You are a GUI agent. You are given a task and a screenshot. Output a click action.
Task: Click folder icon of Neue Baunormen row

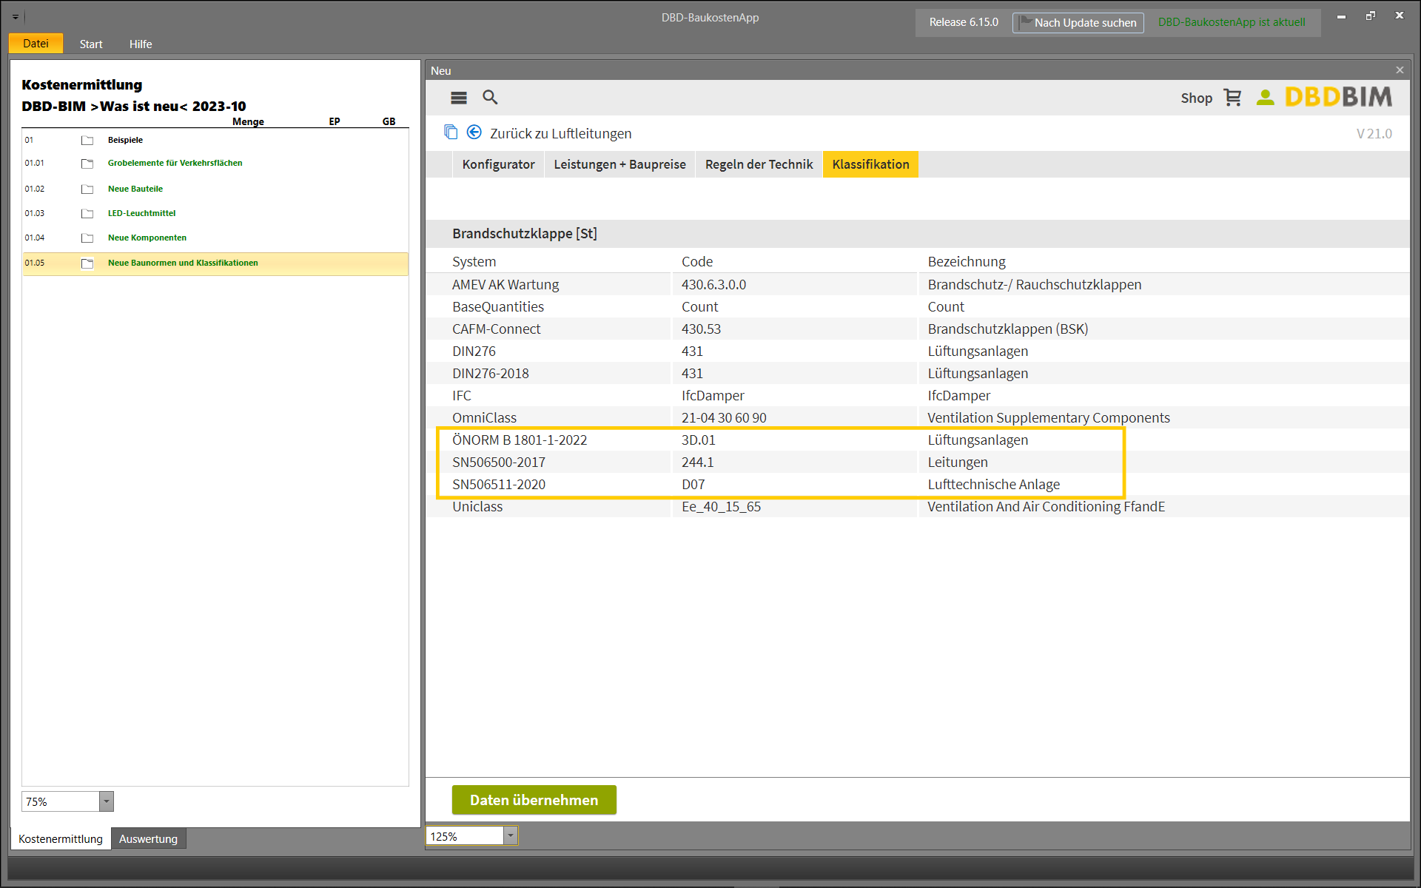(87, 263)
